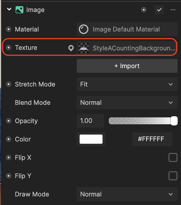Click the Texture locate pin icon
Image resolution: width=181 pixels, height=205 pixels.
tap(71, 48)
